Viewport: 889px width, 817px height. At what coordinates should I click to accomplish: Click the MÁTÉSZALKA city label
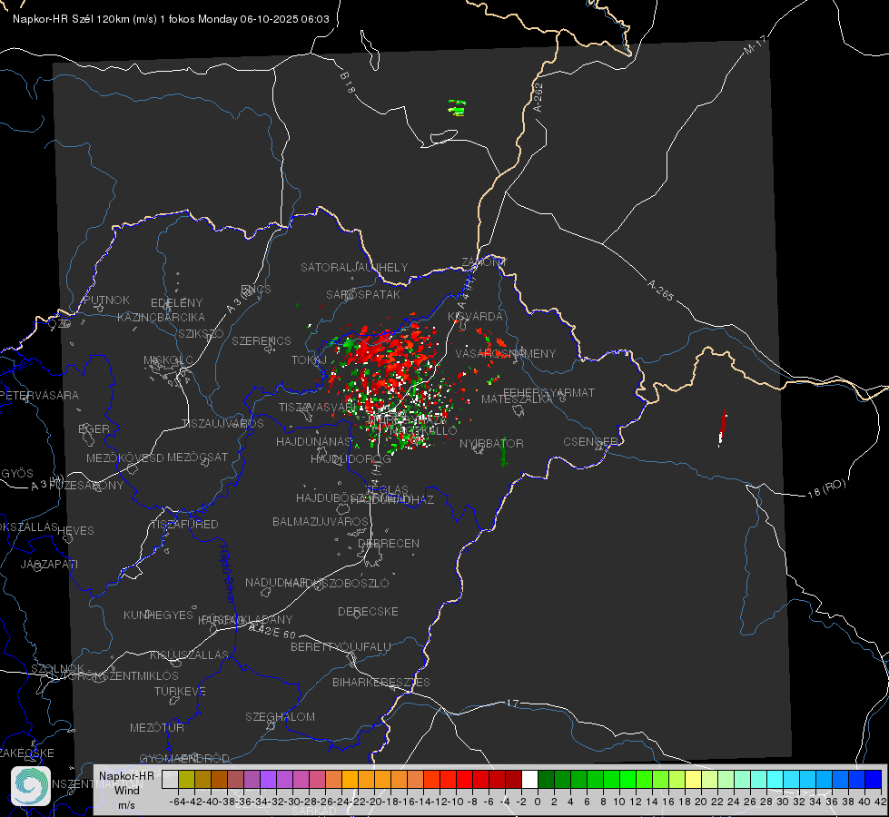pos(517,399)
